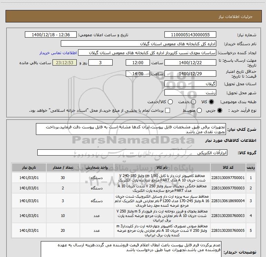This screenshot has height=257, width=266.
Task: Click the buyer notes text area
Action: [x=131, y=249]
